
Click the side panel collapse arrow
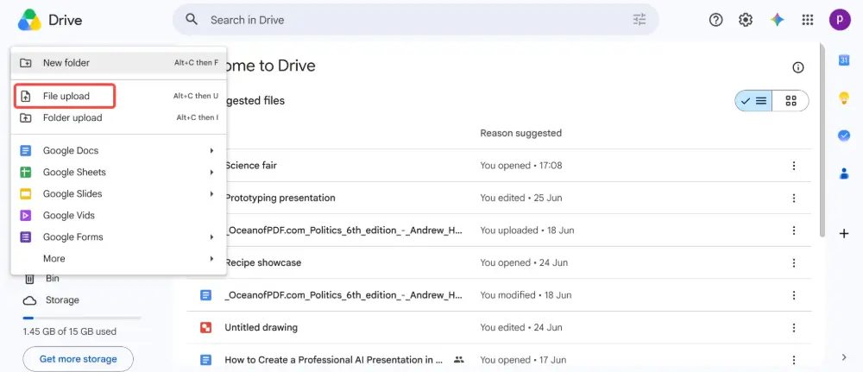(x=844, y=357)
